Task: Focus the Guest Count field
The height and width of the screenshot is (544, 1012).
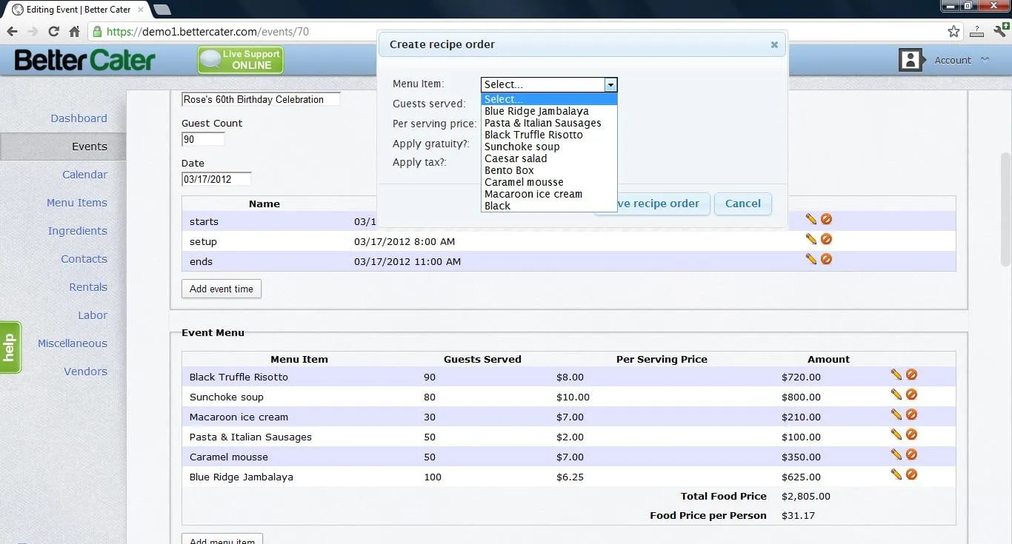Action: [x=203, y=139]
